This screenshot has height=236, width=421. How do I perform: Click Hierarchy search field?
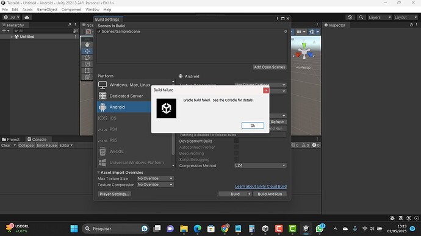pyautogui.click(x=43, y=31)
